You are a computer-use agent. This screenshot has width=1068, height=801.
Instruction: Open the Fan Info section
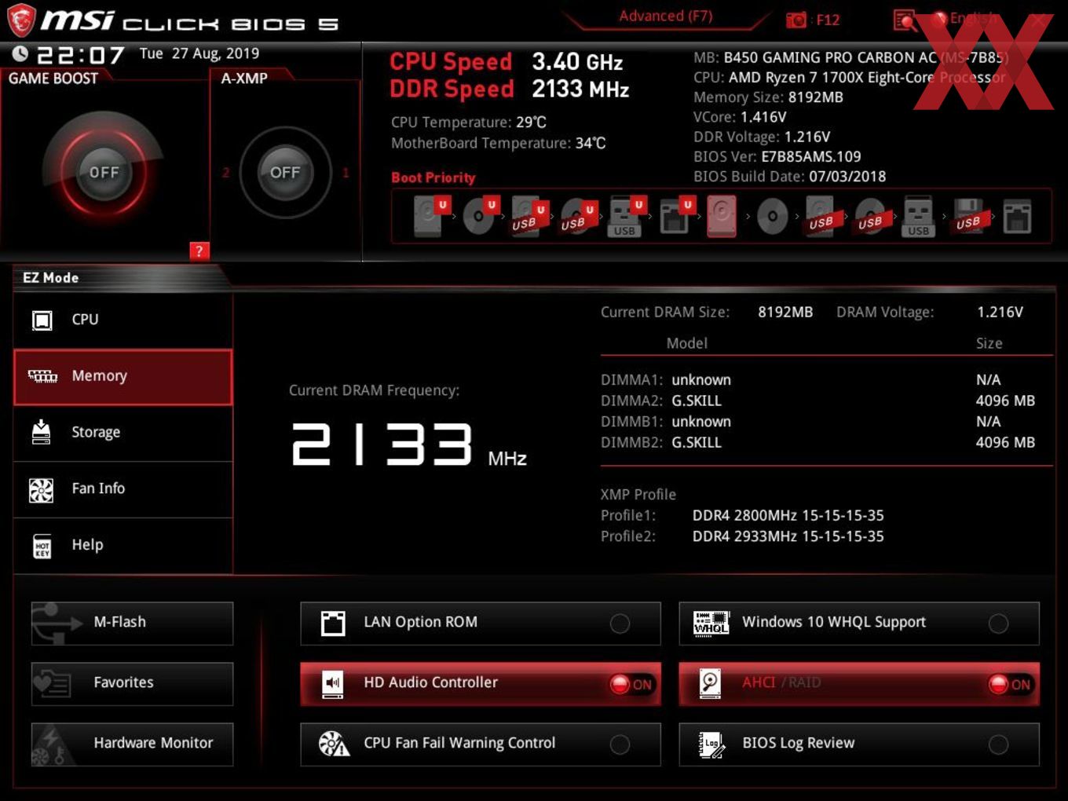click(x=123, y=488)
